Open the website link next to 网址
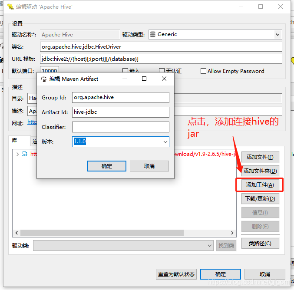The image size is (294, 290). coord(32,122)
